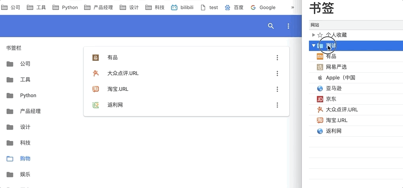Click the 有品 favicon in the list card
This screenshot has width=403, height=188.
click(x=96, y=58)
